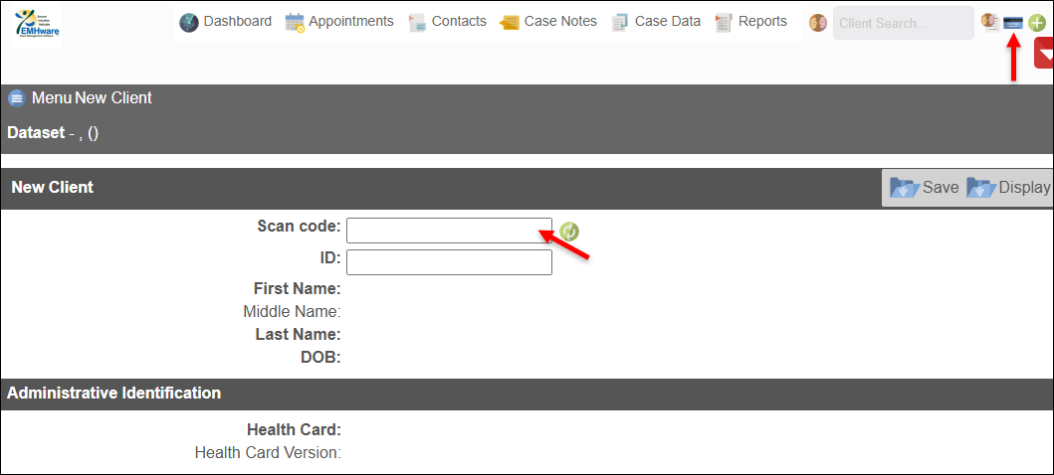Focus the Scan code input field
The height and width of the screenshot is (475, 1054).
click(449, 230)
